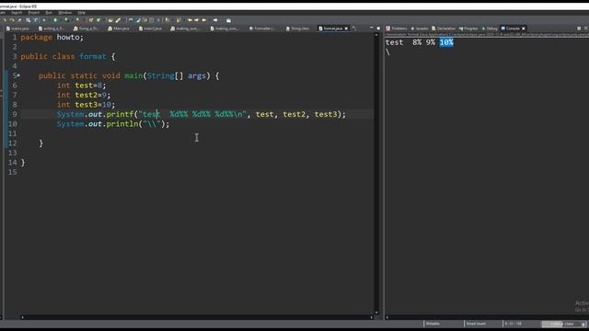The image size is (589, 331).
Task: Click "int test3=10;" on line 8
Action: pyautogui.click(x=86, y=105)
